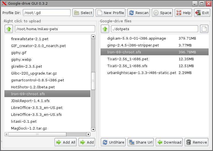The width and height of the screenshot is (213, 151).
Task: Click the Select folder button
Action: click(x=83, y=13)
